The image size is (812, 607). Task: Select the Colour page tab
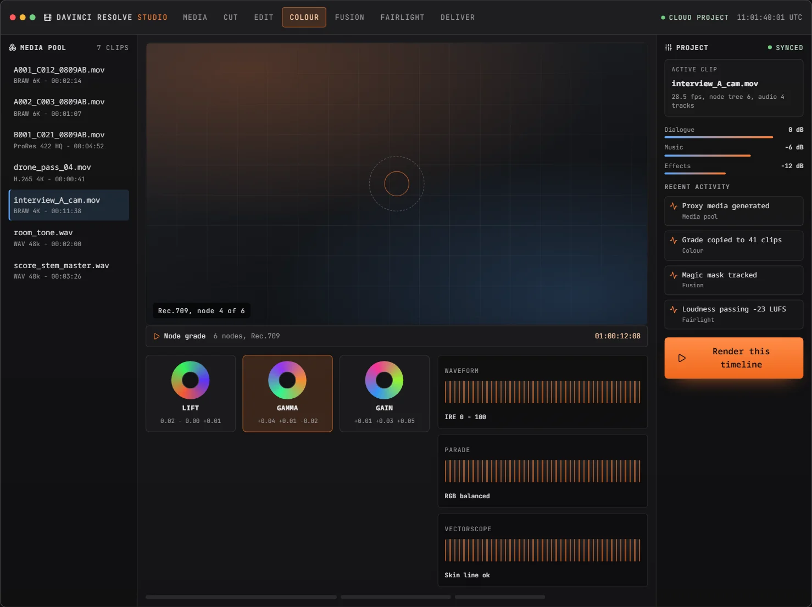304,18
